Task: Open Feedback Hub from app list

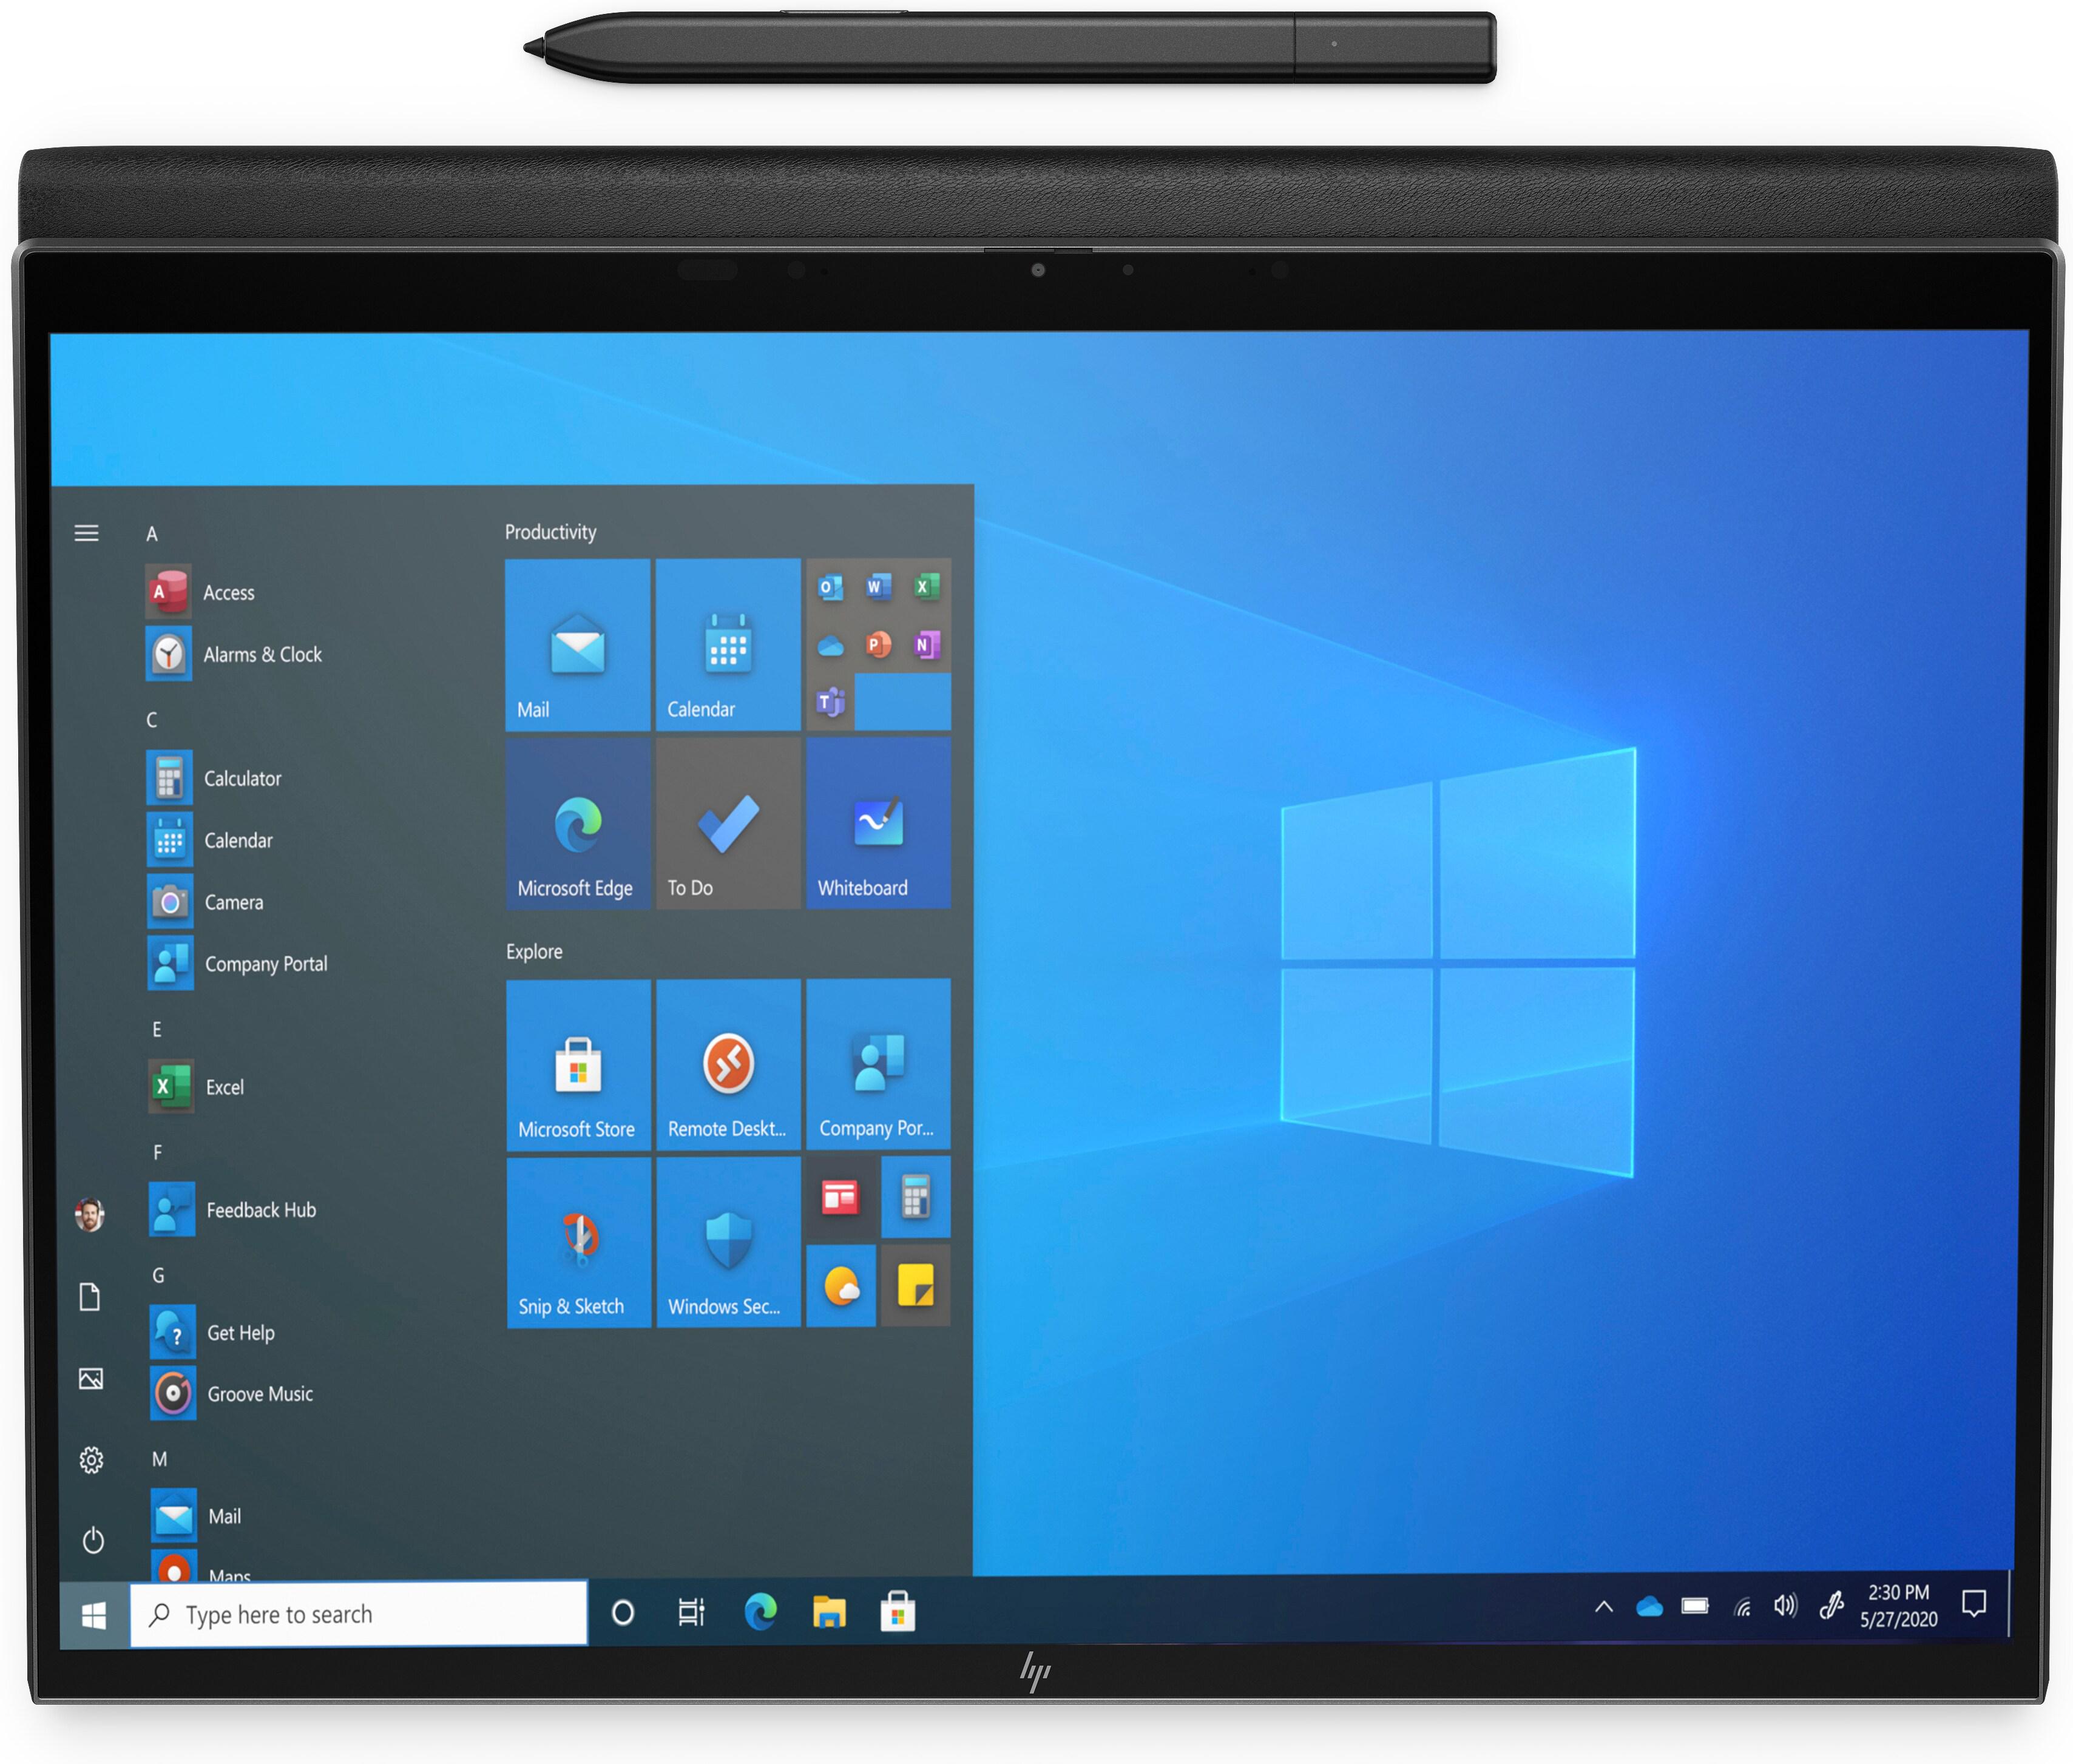Action: click(x=260, y=1210)
